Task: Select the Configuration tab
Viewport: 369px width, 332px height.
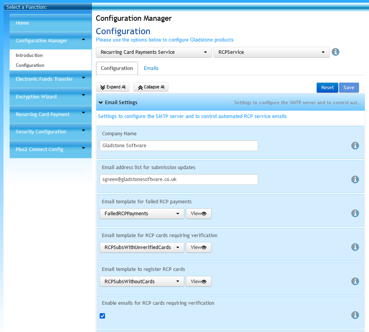Action: [x=117, y=68]
